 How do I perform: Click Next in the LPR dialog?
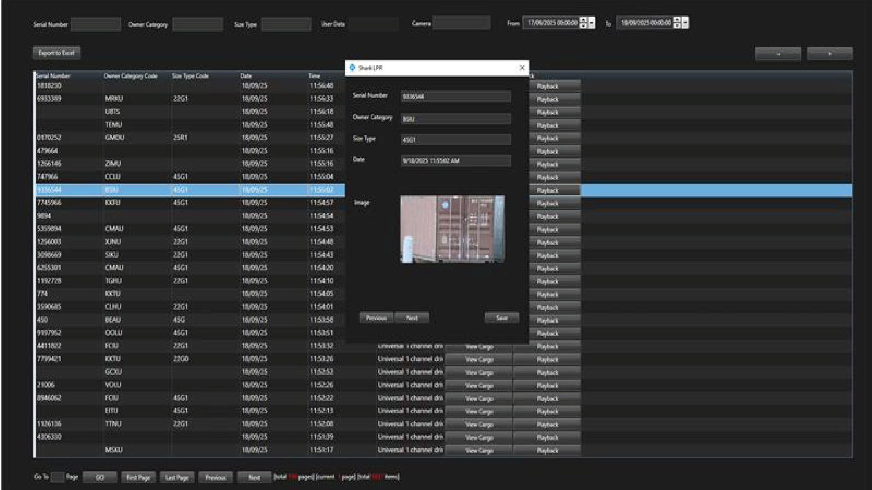(x=411, y=318)
